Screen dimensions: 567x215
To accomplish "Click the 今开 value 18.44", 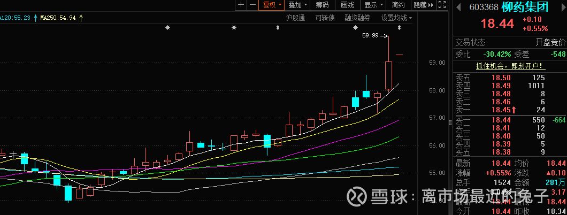I will point(501,211).
